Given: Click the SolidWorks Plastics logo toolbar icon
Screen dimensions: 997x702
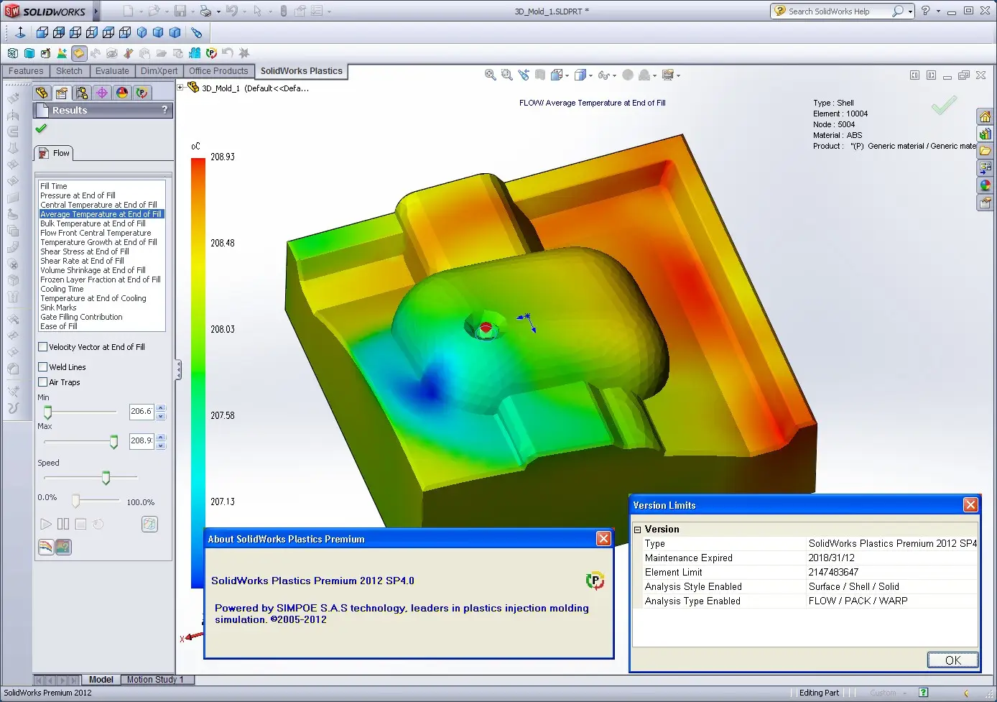Looking at the screenshot, I should tap(211, 53).
